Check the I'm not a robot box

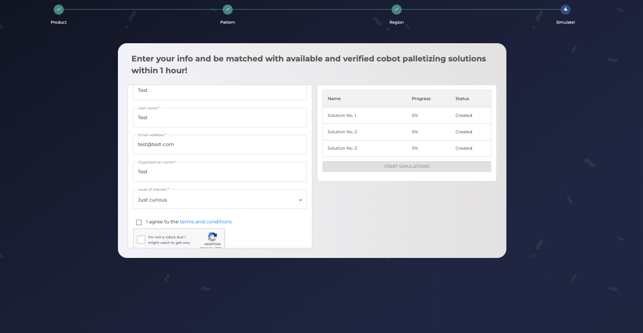(x=141, y=240)
